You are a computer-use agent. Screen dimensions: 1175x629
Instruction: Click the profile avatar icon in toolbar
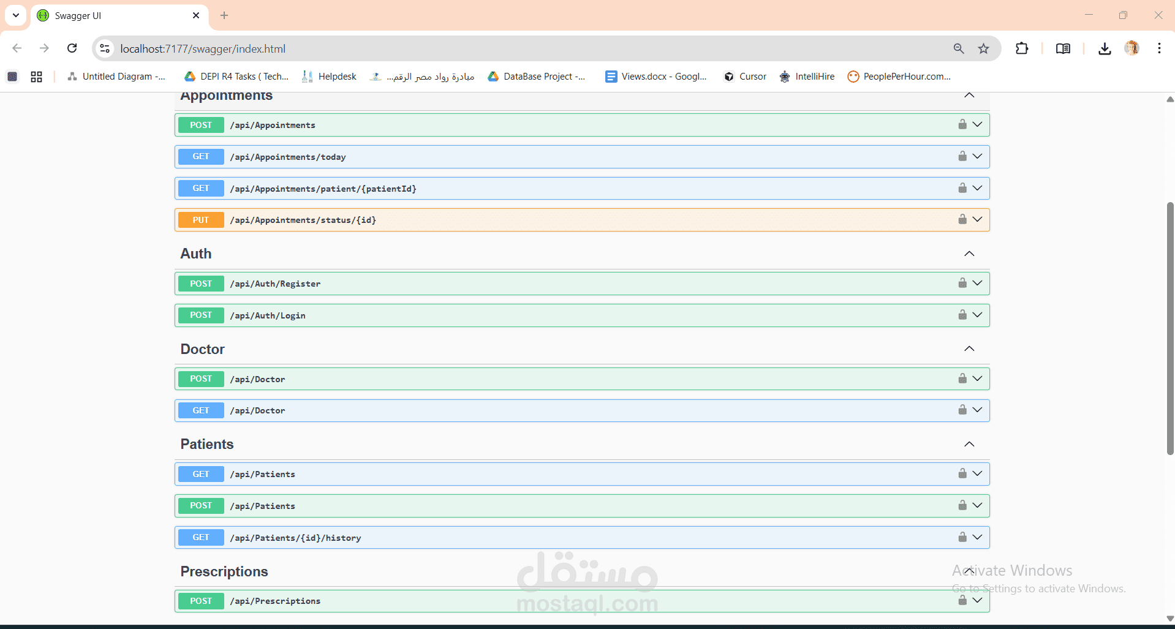point(1133,48)
